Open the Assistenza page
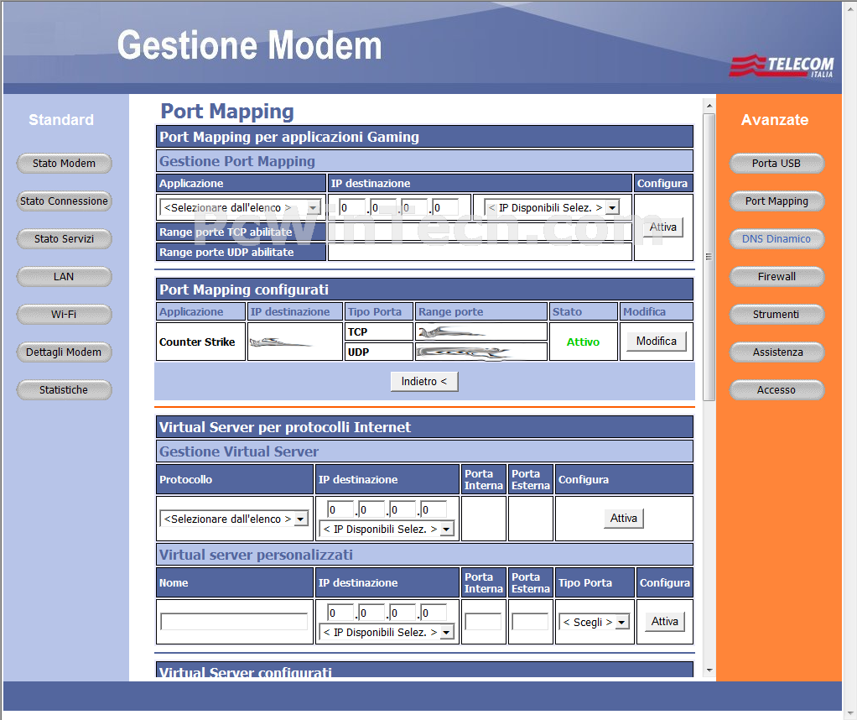This screenshot has width=857, height=720. 776,352
